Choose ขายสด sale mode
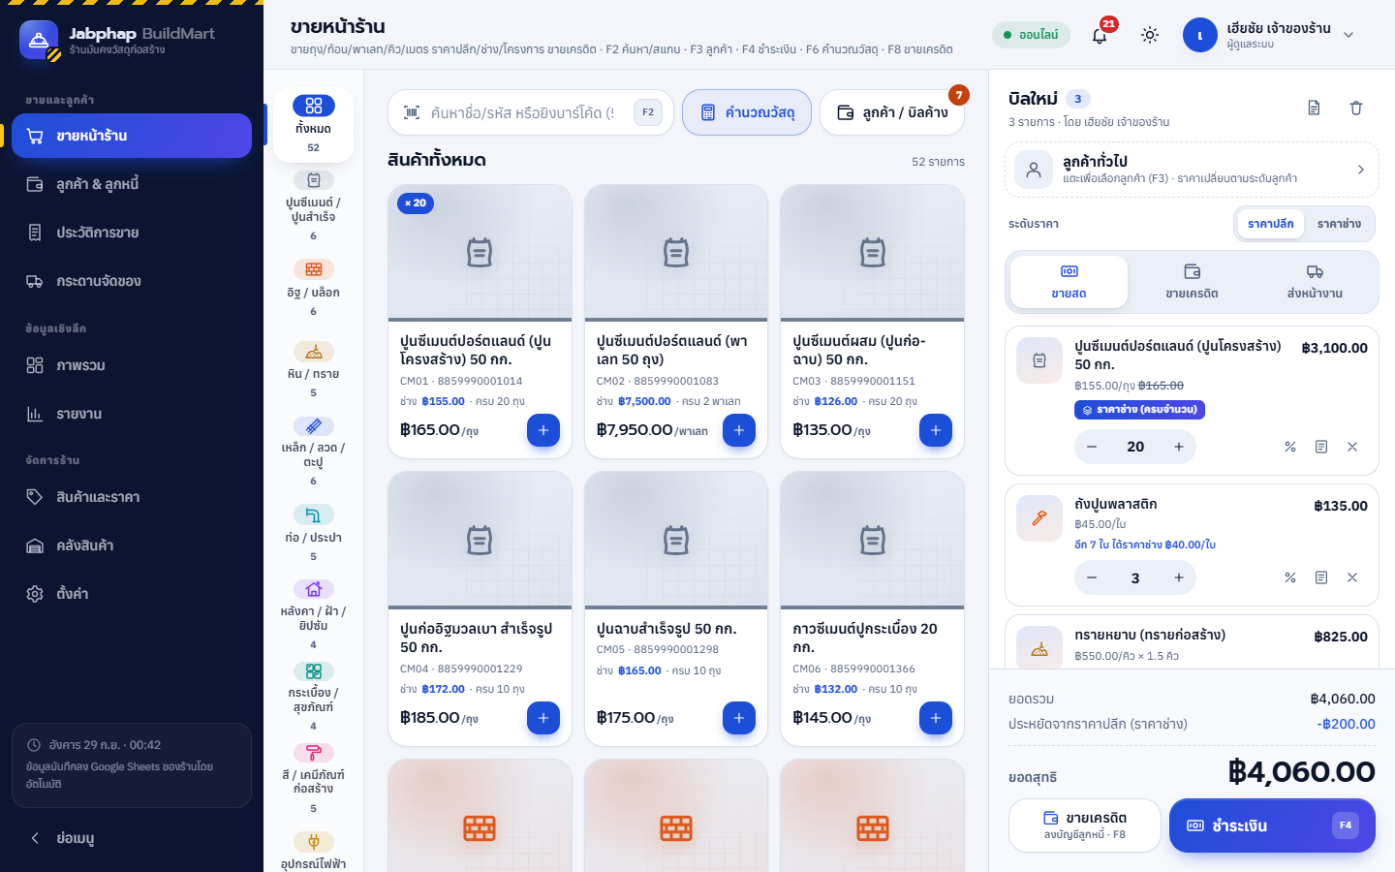1395x872 pixels. (x=1069, y=282)
